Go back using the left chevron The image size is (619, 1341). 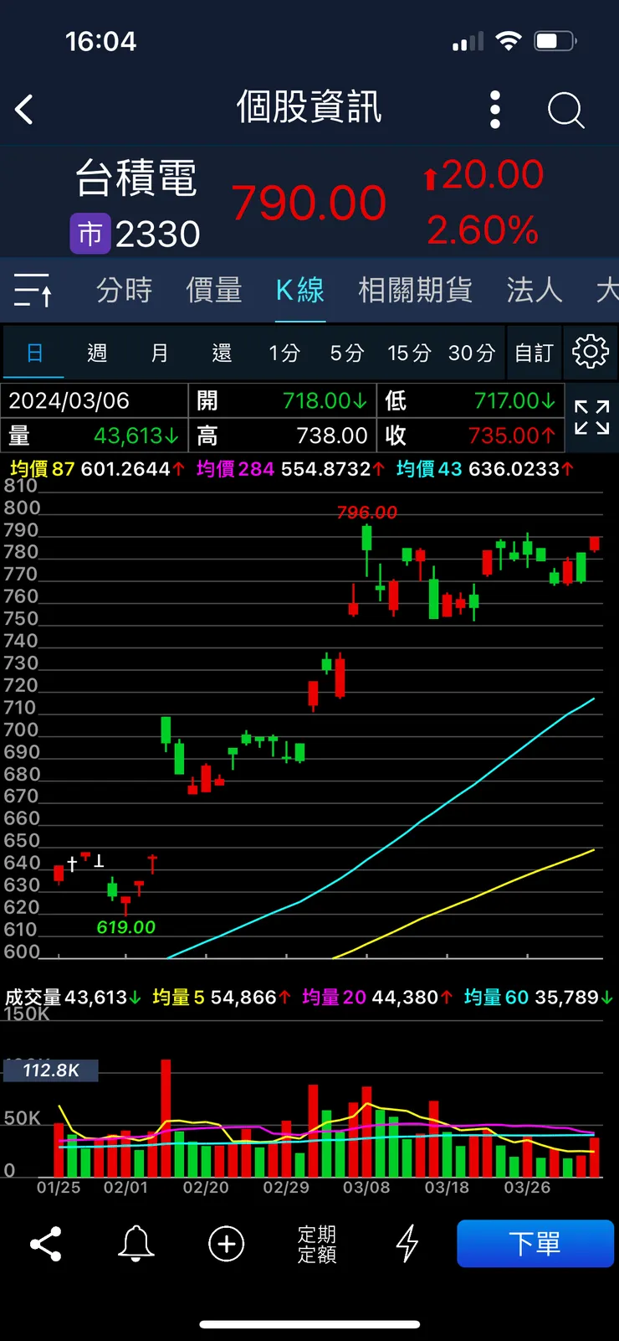24,110
